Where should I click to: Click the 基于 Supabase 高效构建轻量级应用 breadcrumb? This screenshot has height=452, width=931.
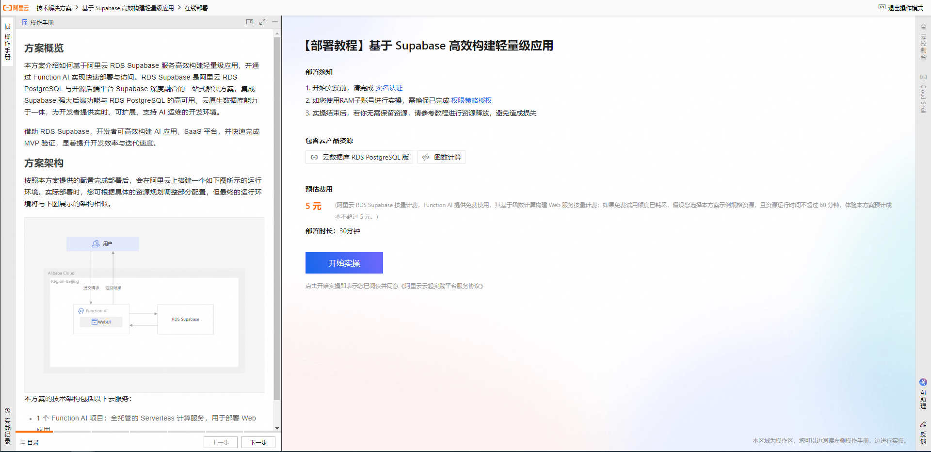coord(128,8)
